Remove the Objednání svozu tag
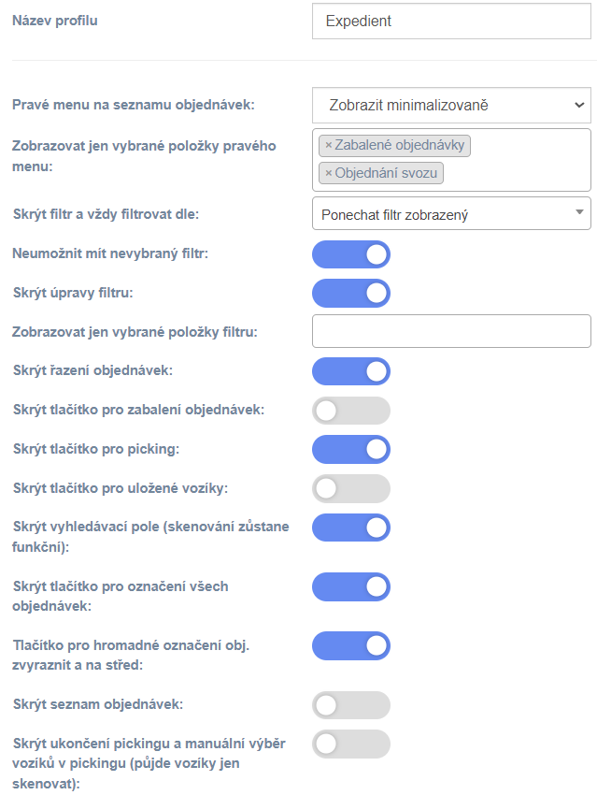The image size is (597, 795). pos(328,173)
